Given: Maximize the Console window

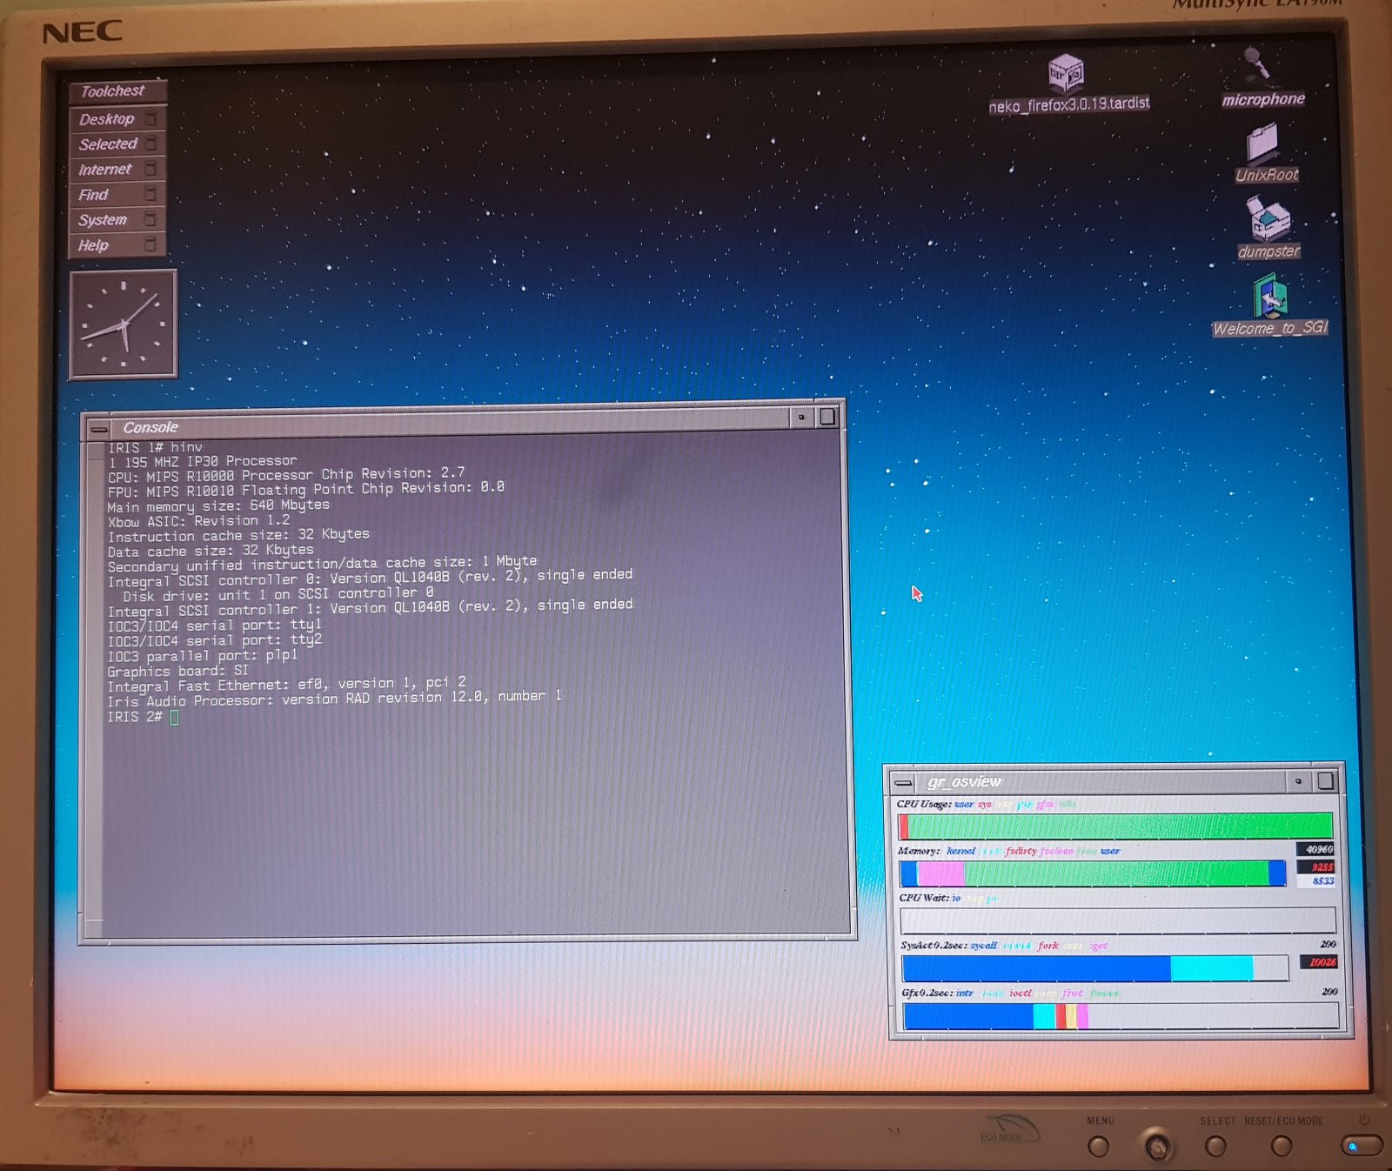Looking at the screenshot, I should tap(827, 417).
